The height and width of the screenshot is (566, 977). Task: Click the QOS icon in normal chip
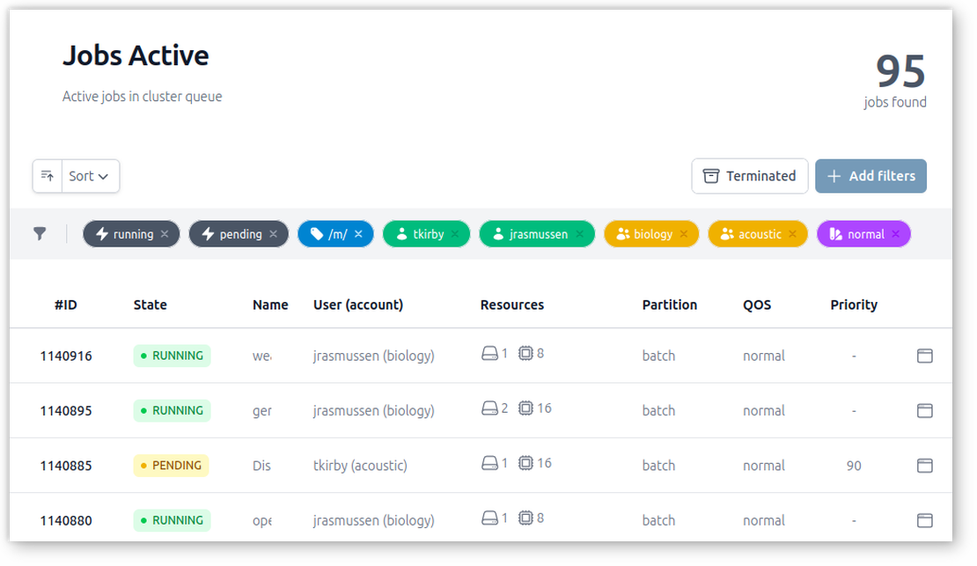(835, 234)
